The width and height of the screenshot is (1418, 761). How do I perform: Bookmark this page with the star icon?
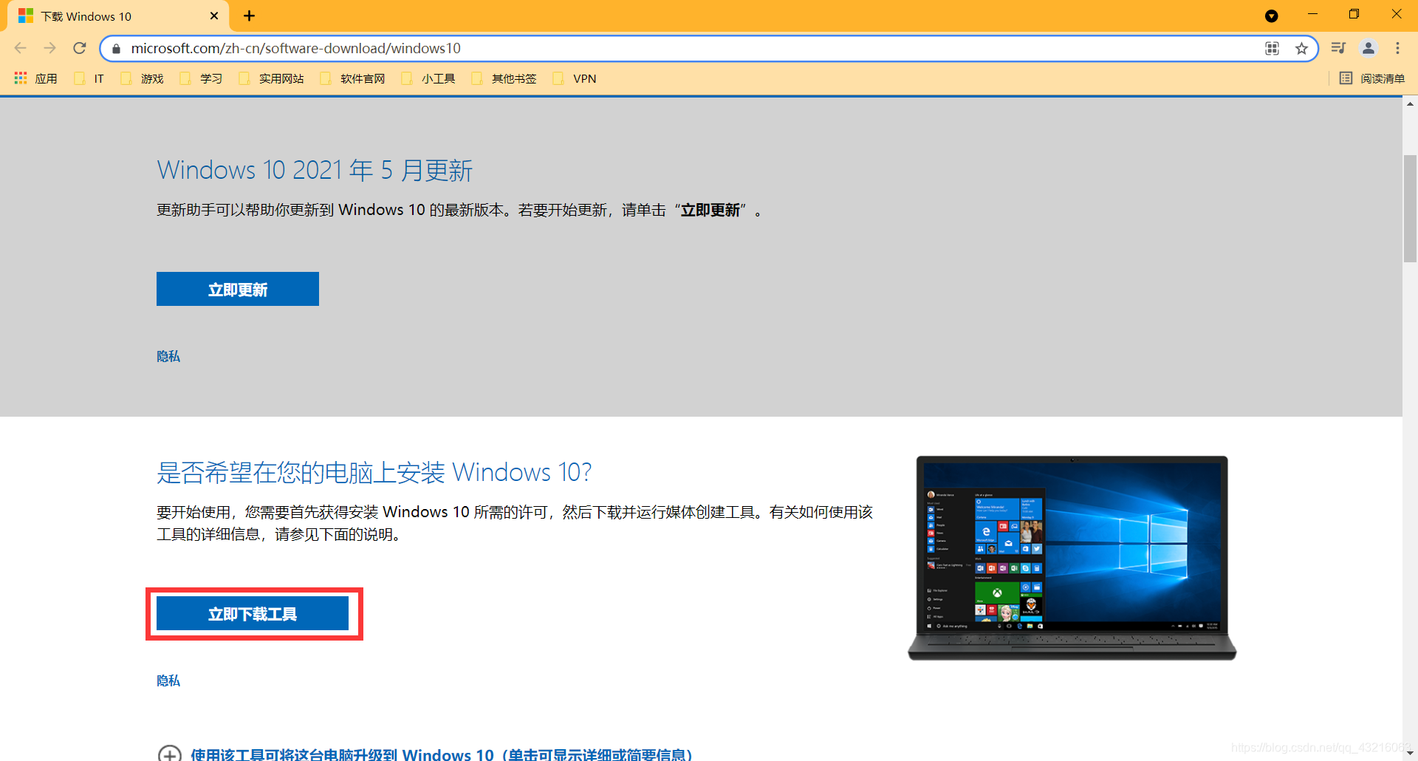[1301, 48]
